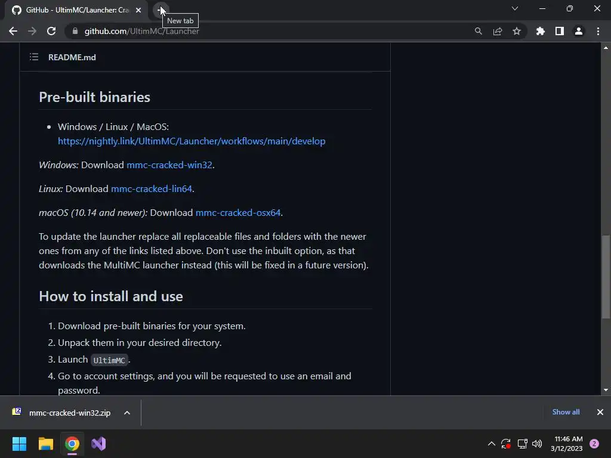This screenshot has width=611, height=458.
Task: Close the GitHub UltimMC tab
Action: 138,10
